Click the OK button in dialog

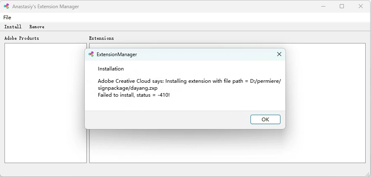[x=265, y=119]
